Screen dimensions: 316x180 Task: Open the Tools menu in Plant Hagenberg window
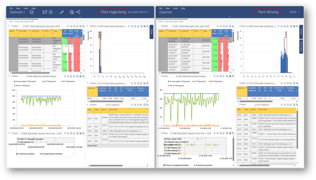pos(26,8)
